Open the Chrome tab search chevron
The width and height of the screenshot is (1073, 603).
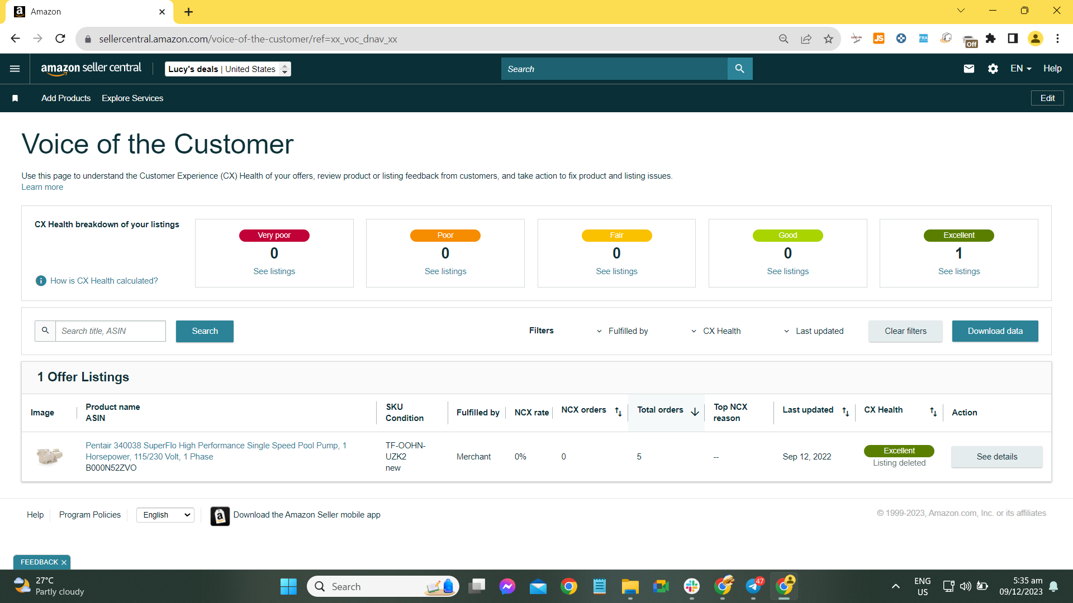point(961,11)
